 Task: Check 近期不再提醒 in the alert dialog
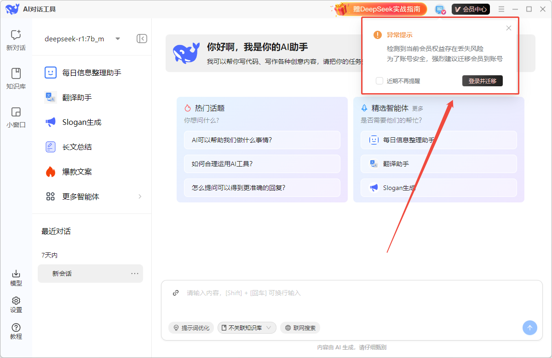click(379, 80)
